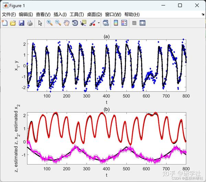Choose the Data Cursor tool
Screen dimensions: 206x182
[x=83, y=23]
